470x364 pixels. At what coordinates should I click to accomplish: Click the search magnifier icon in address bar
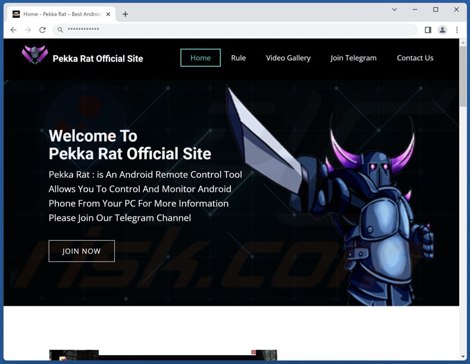60,30
